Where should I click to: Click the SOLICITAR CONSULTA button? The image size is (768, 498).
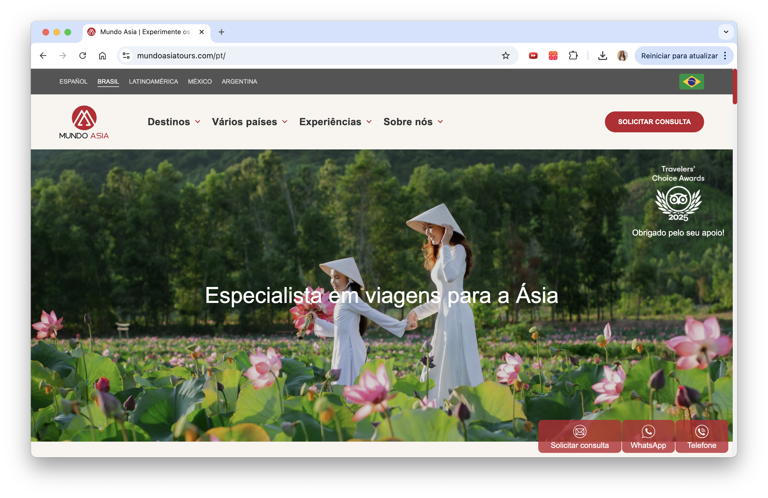(654, 122)
